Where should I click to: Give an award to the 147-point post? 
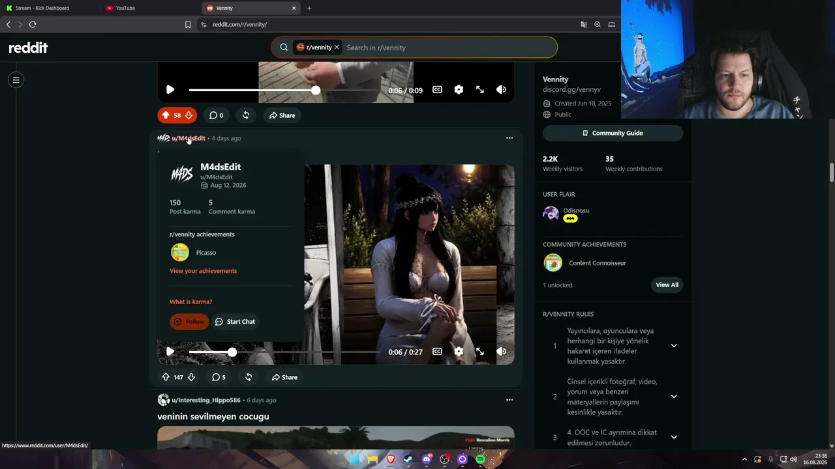(x=249, y=377)
